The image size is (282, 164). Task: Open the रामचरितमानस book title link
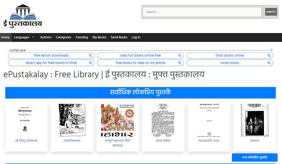coord(72,141)
